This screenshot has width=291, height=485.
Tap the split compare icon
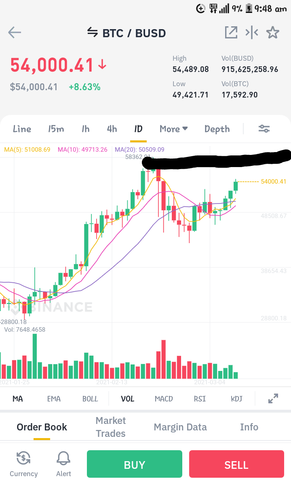tap(252, 32)
